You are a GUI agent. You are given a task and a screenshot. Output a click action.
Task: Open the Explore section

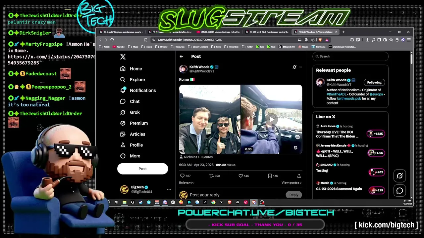coord(132,80)
